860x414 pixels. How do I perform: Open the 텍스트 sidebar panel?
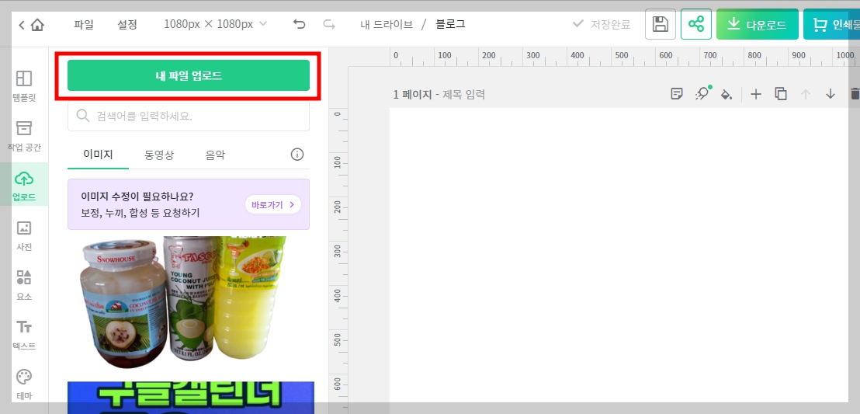(24, 335)
